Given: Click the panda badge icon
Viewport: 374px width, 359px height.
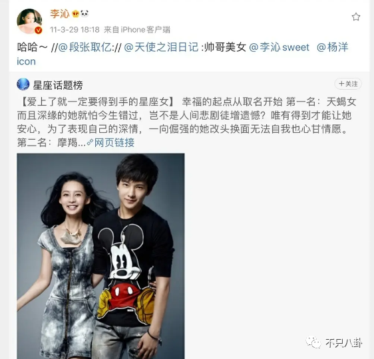Looking at the screenshot, I should coord(85,14).
